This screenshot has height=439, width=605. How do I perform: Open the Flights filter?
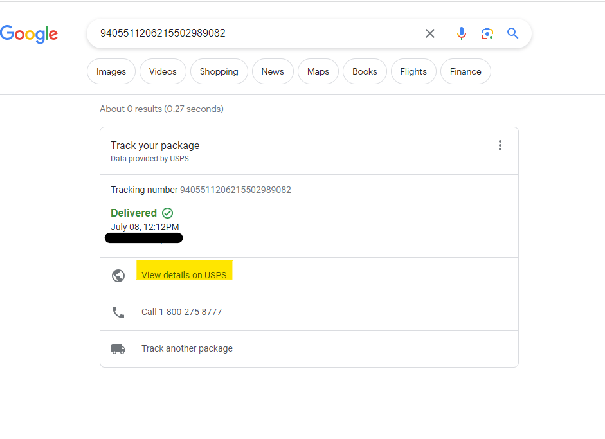pos(413,71)
